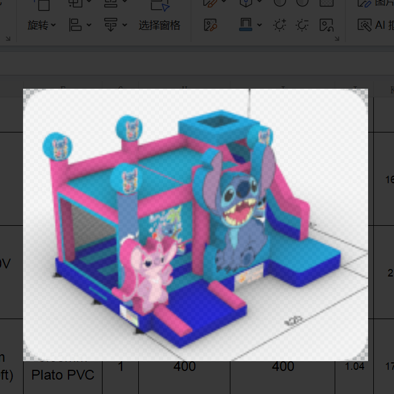Click the reset picture icon
The height and width of the screenshot is (394, 394).
tap(327, 25)
